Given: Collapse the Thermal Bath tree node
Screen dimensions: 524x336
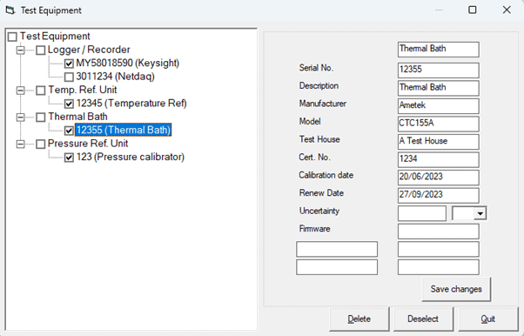Looking at the screenshot, I should [21, 117].
